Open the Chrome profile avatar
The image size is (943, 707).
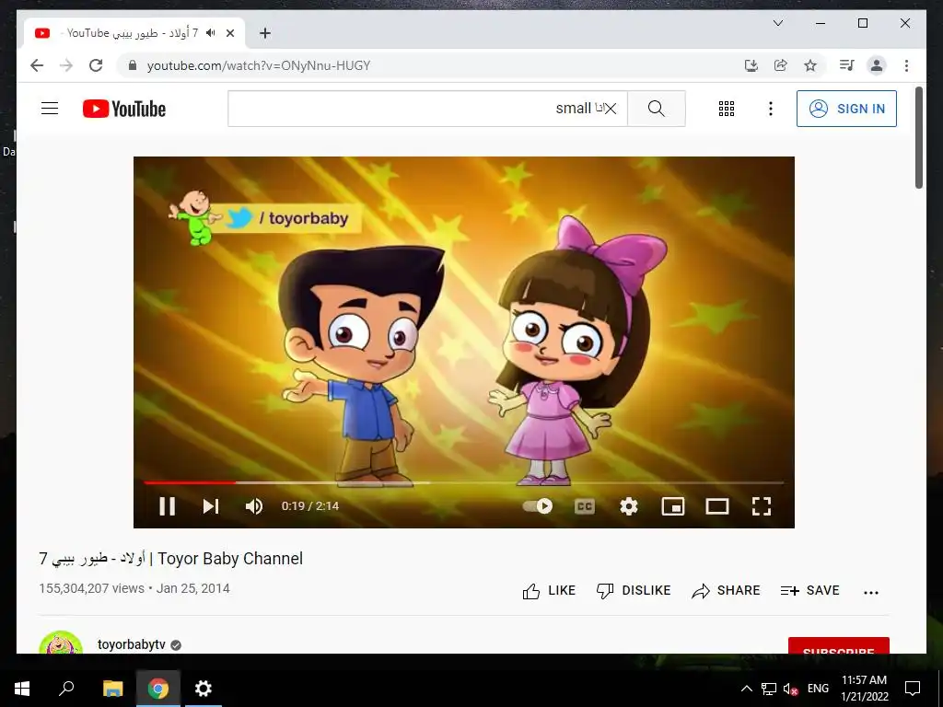click(877, 65)
